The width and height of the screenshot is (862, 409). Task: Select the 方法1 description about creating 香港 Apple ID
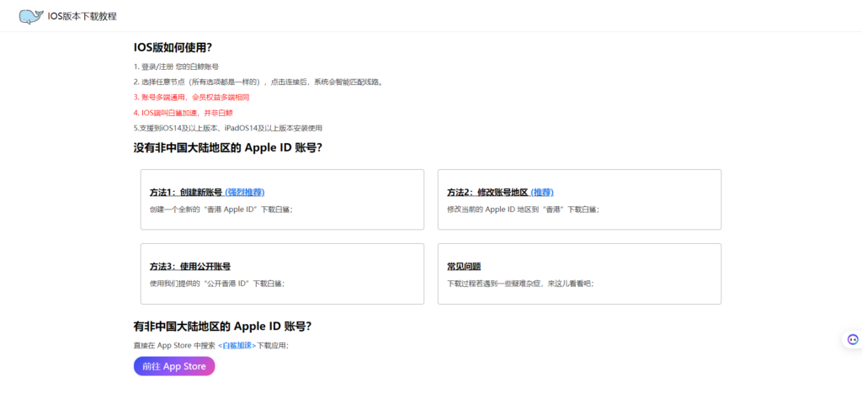(x=221, y=209)
